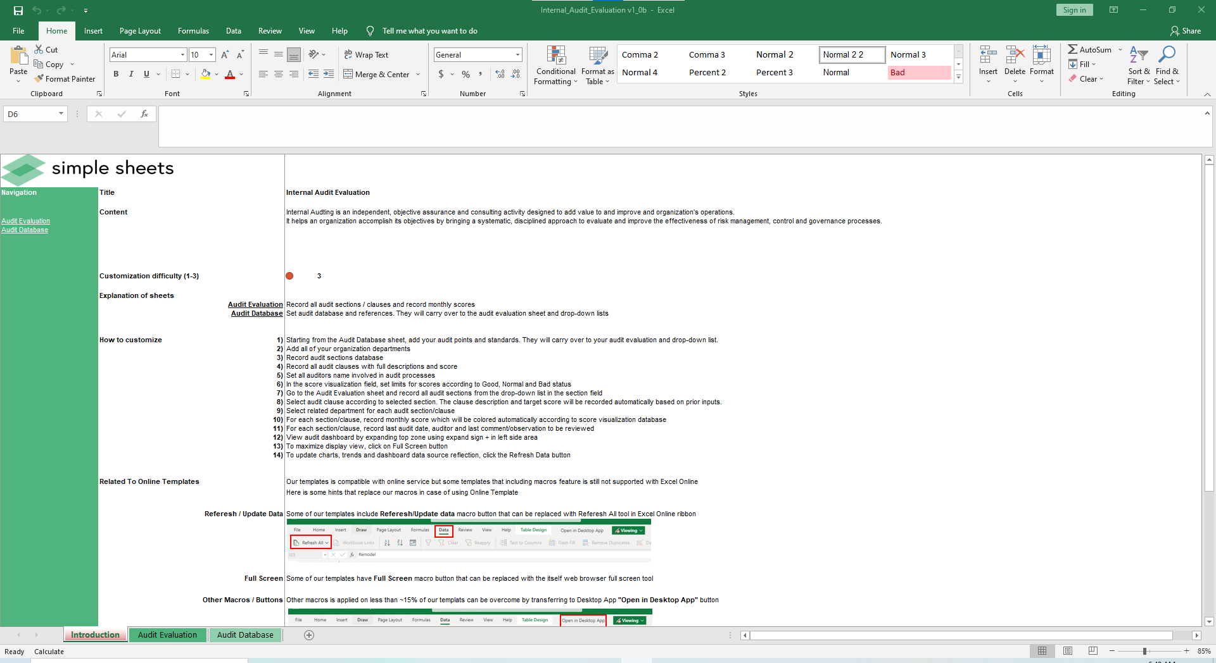The height and width of the screenshot is (663, 1216).
Task: Toggle align left
Action: coord(263,74)
